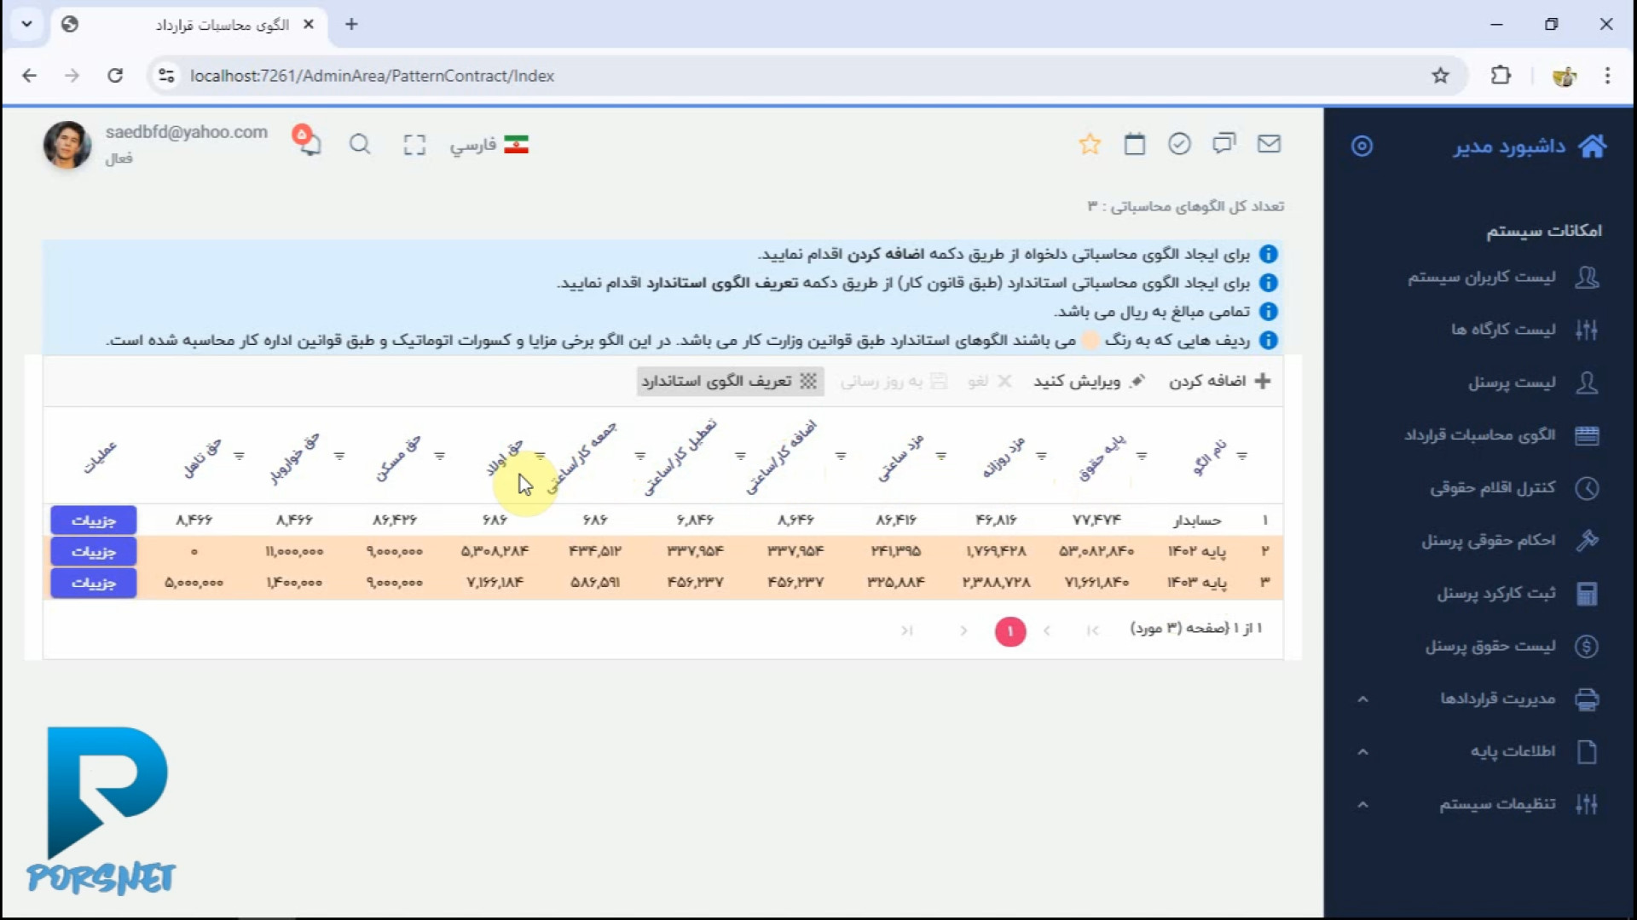Go to last page of grid
The width and height of the screenshot is (1637, 920).
click(x=907, y=631)
